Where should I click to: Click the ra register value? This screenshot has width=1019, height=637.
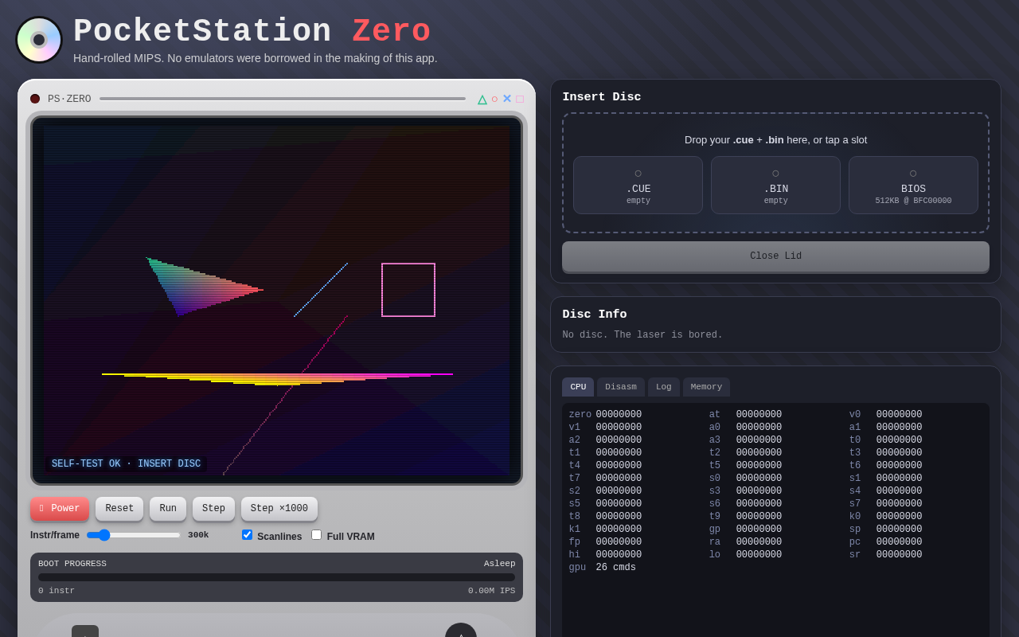(759, 542)
